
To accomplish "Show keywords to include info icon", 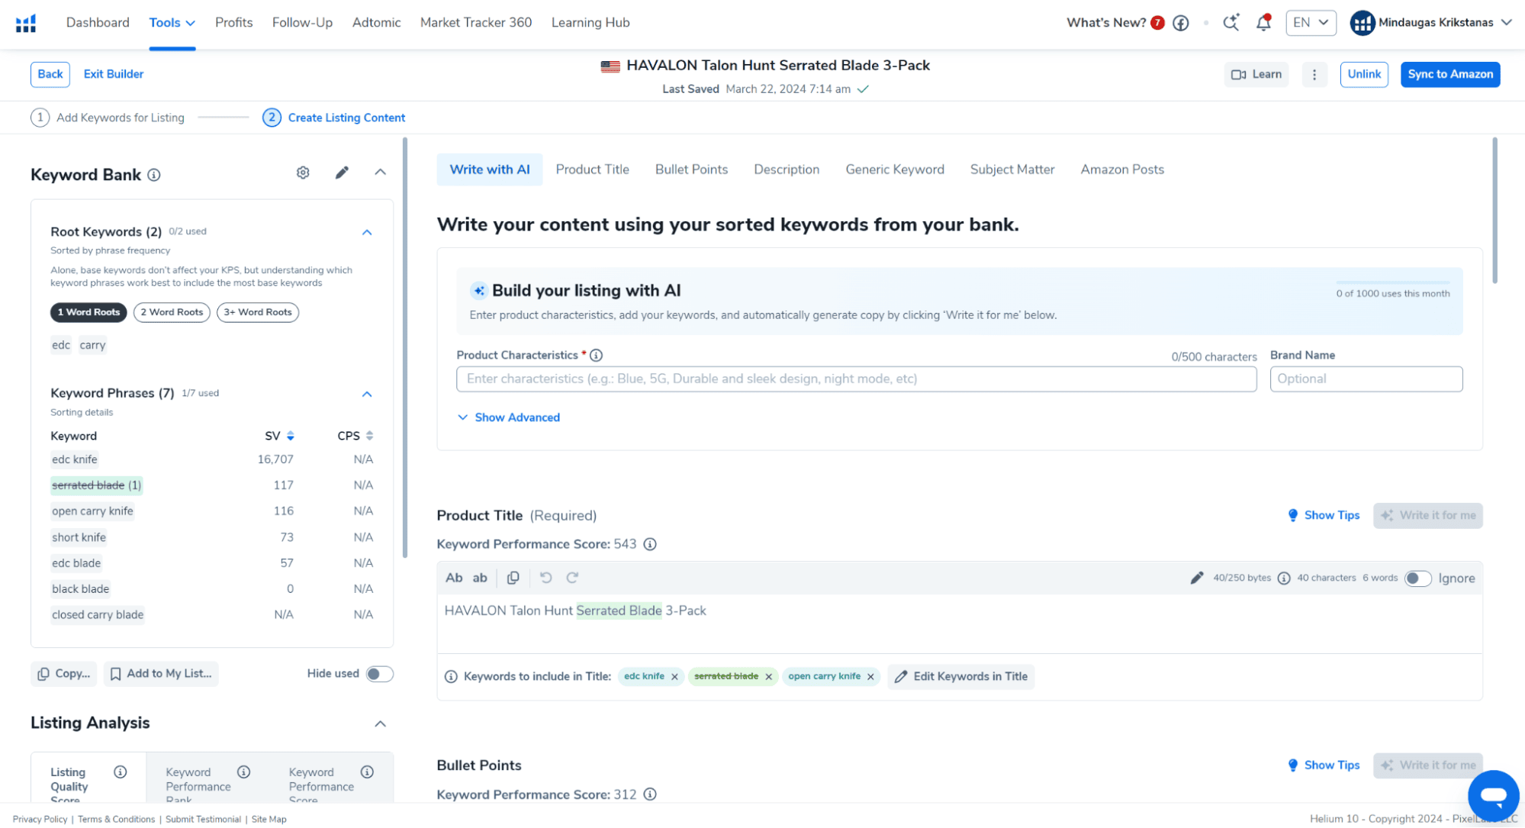I will point(451,676).
